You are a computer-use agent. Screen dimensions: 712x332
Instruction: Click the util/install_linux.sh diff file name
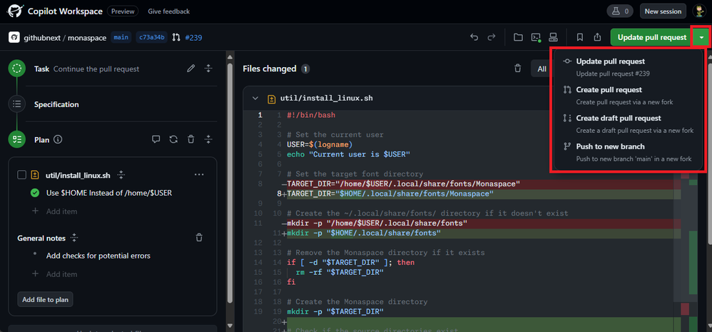pyautogui.click(x=327, y=98)
